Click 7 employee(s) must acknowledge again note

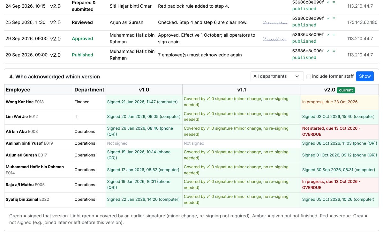point(200,55)
